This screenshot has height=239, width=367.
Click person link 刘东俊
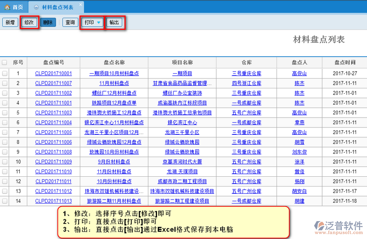pos(299,152)
